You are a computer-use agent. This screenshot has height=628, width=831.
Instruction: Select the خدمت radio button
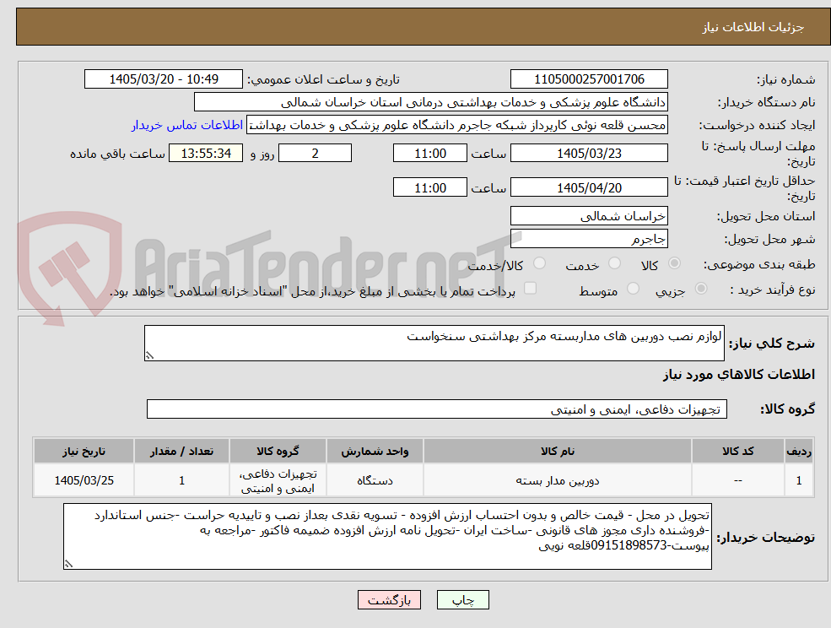click(x=615, y=263)
